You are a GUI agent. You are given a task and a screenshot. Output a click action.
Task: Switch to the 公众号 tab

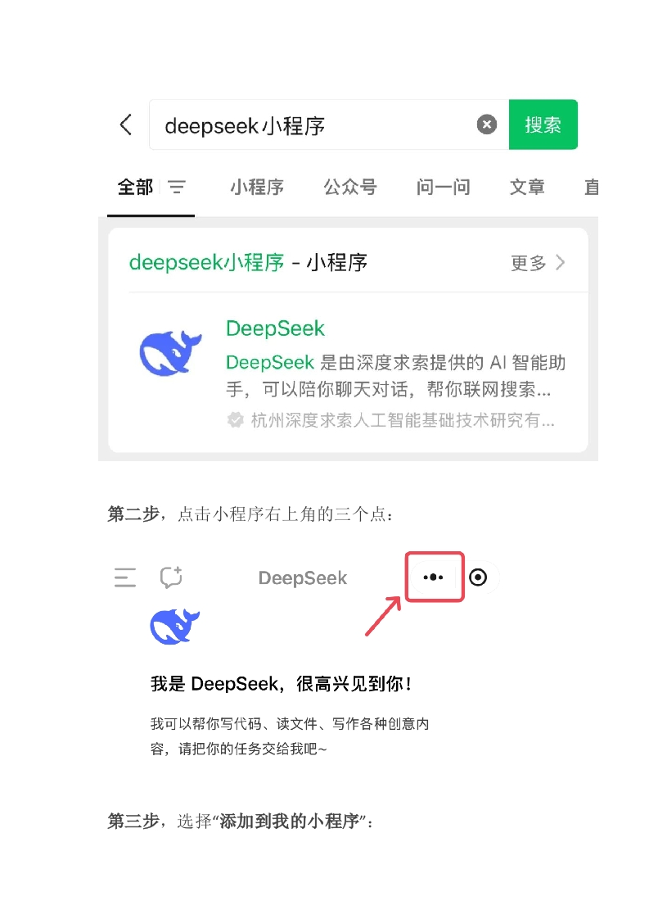[350, 187]
